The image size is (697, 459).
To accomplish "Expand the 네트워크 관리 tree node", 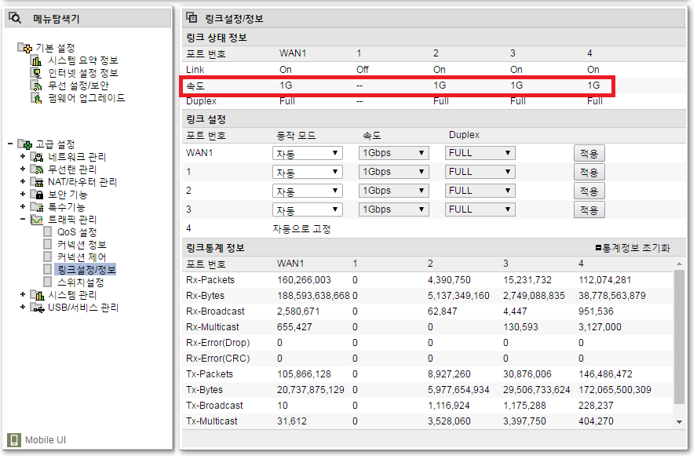I will (x=23, y=156).
